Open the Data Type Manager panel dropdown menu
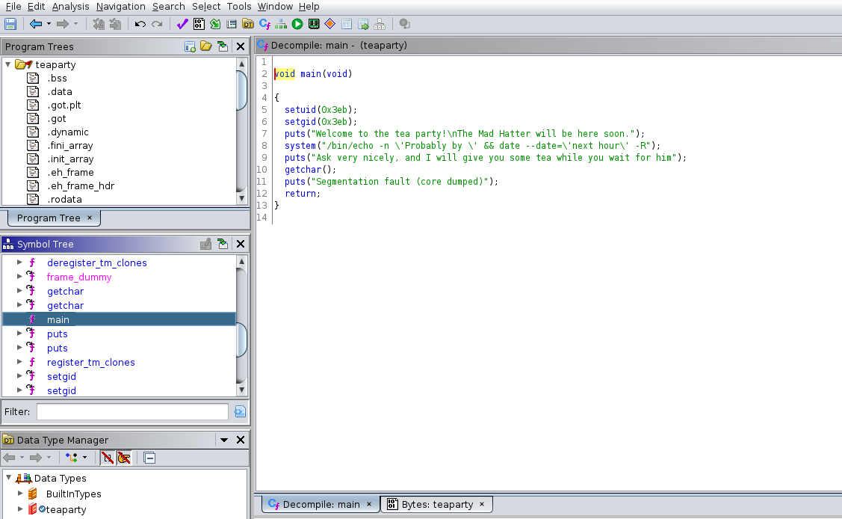This screenshot has height=519, width=842. [x=223, y=440]
